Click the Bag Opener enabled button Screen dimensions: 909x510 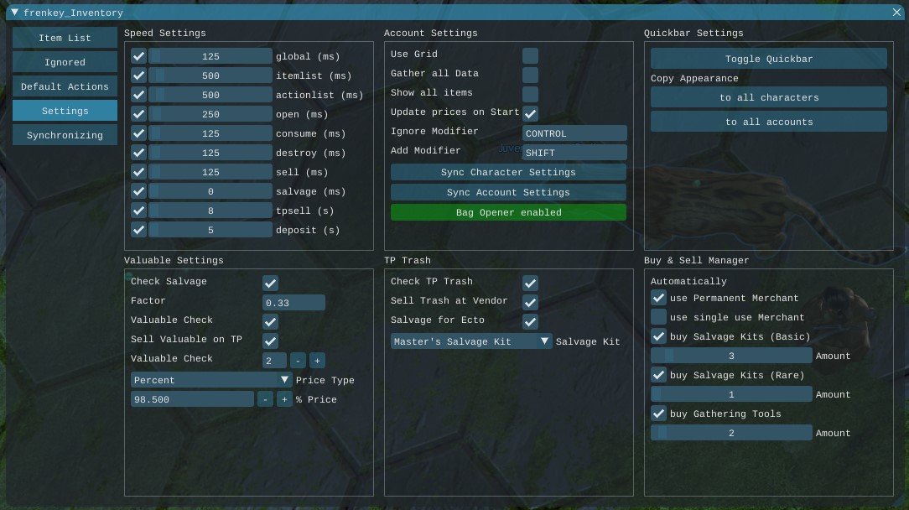pos(508,212)
